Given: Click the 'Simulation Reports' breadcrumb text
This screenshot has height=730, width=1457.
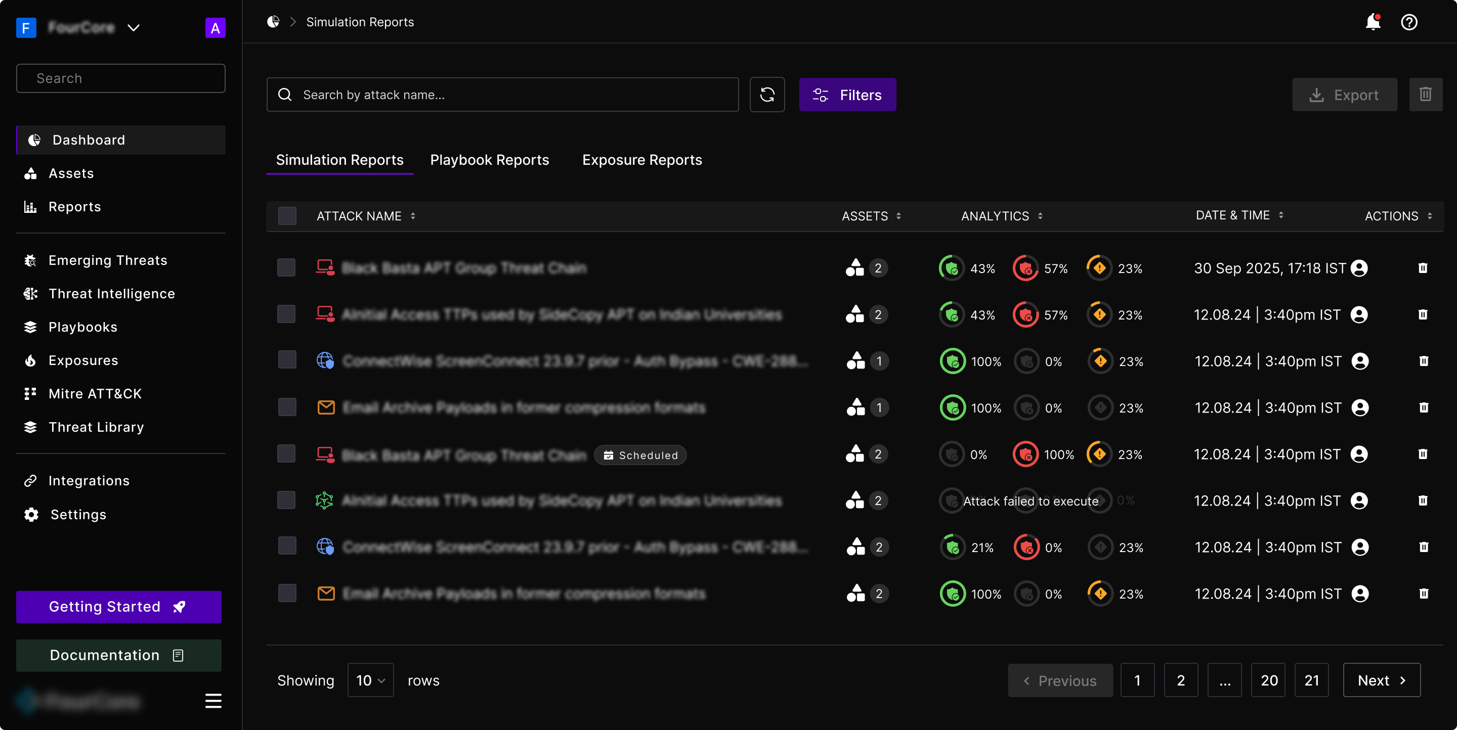Looking at the screenshot, I should pyautogui.click(x=360, y=21).
